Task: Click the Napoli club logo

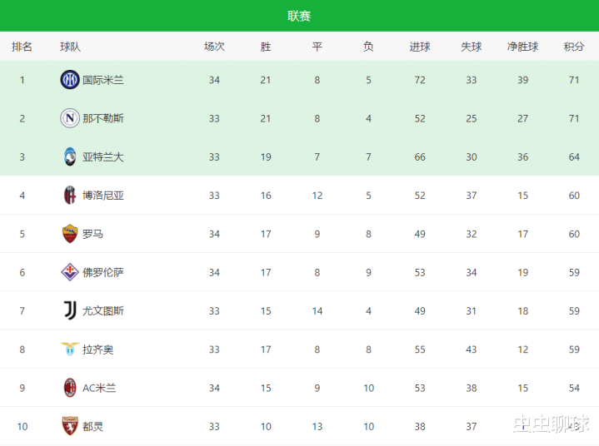Action: [x=70, y=118]
